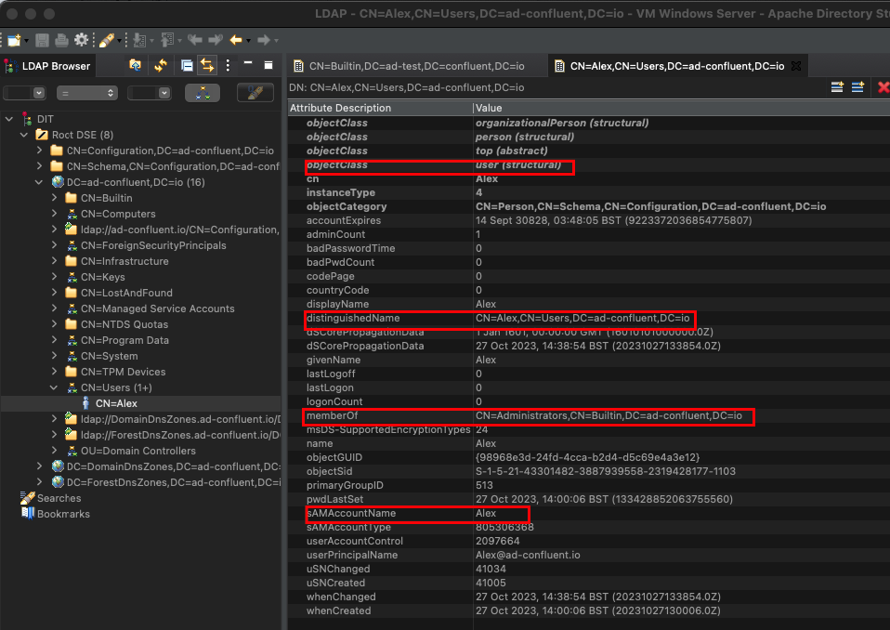
Task: Click the Print icon in the toolbar
Action: tap(61, 40)
